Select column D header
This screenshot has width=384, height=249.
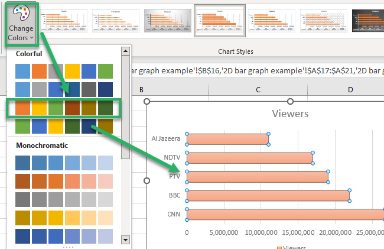tap(350, 90)
